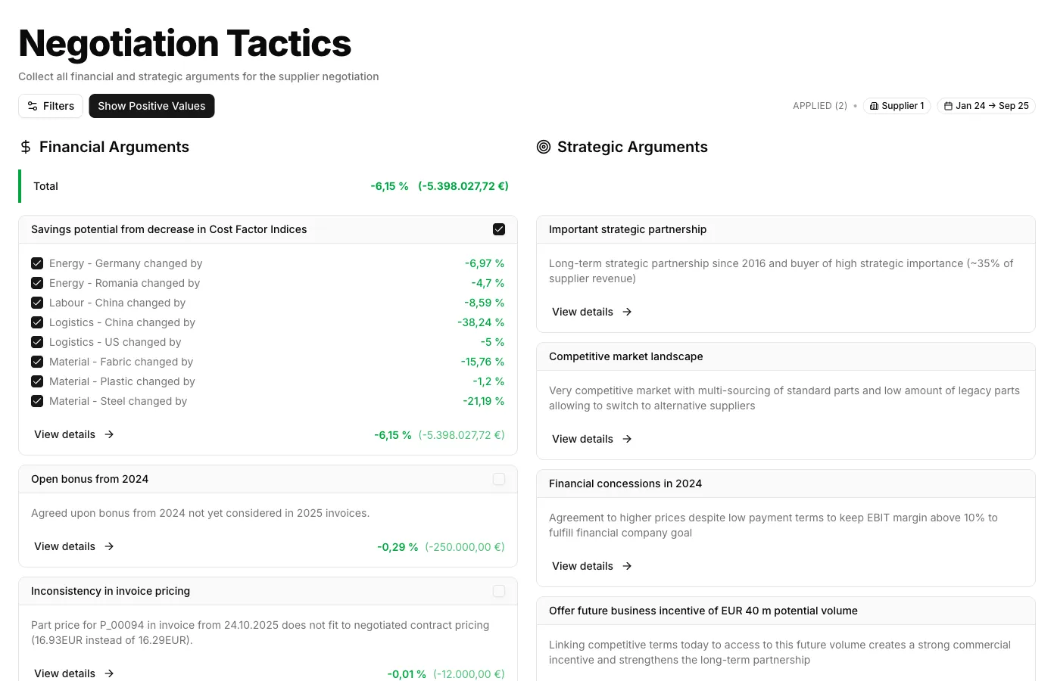Uncheck the Savings potential from Cost Factor Indices checkbox
Image resolution: width=1054 pixels, height=681 pixels.
coord(499,229)
